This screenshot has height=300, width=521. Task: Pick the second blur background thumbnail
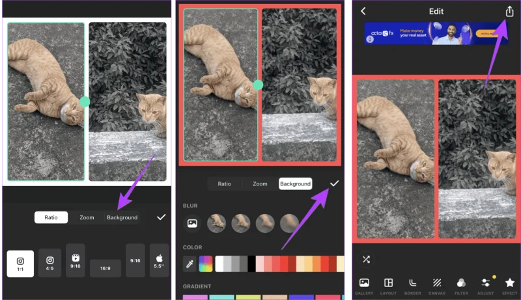pyautogui.click(x=241, y=223)
